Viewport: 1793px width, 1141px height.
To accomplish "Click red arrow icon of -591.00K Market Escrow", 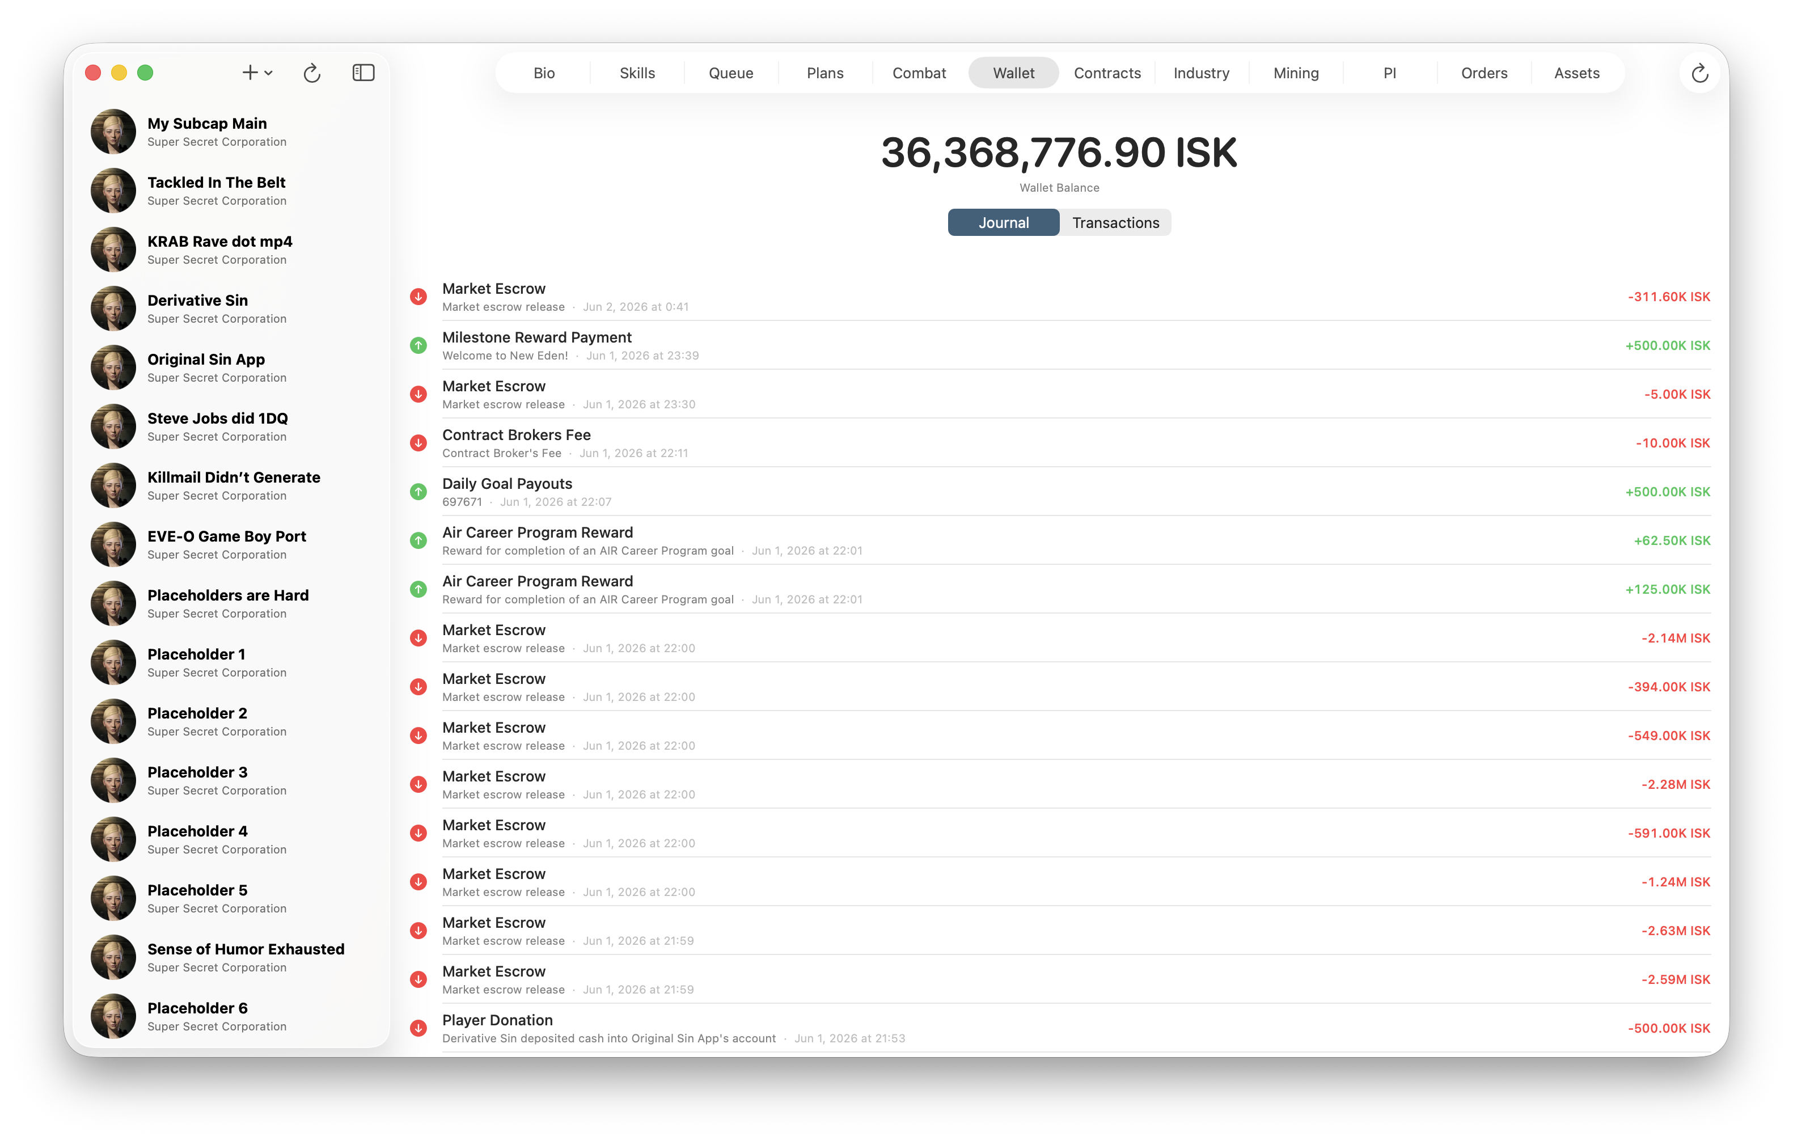I will 418,834.
